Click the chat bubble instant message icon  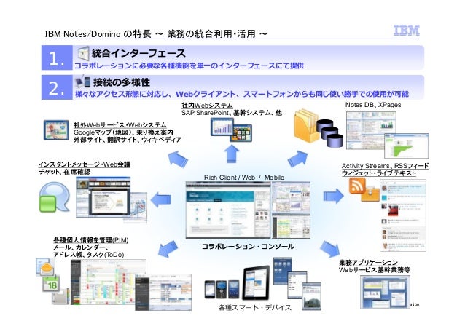coord(54,197)
